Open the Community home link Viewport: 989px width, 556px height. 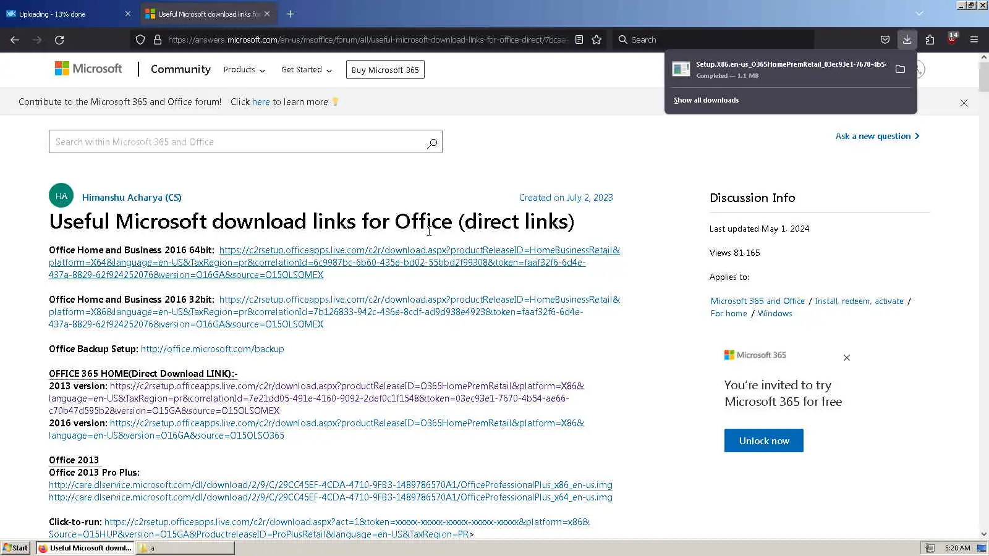[180, 69]
